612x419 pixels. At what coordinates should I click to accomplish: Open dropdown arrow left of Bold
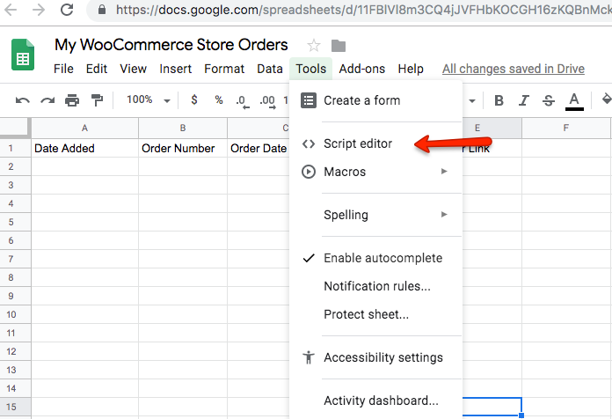(x=472, y=101)
